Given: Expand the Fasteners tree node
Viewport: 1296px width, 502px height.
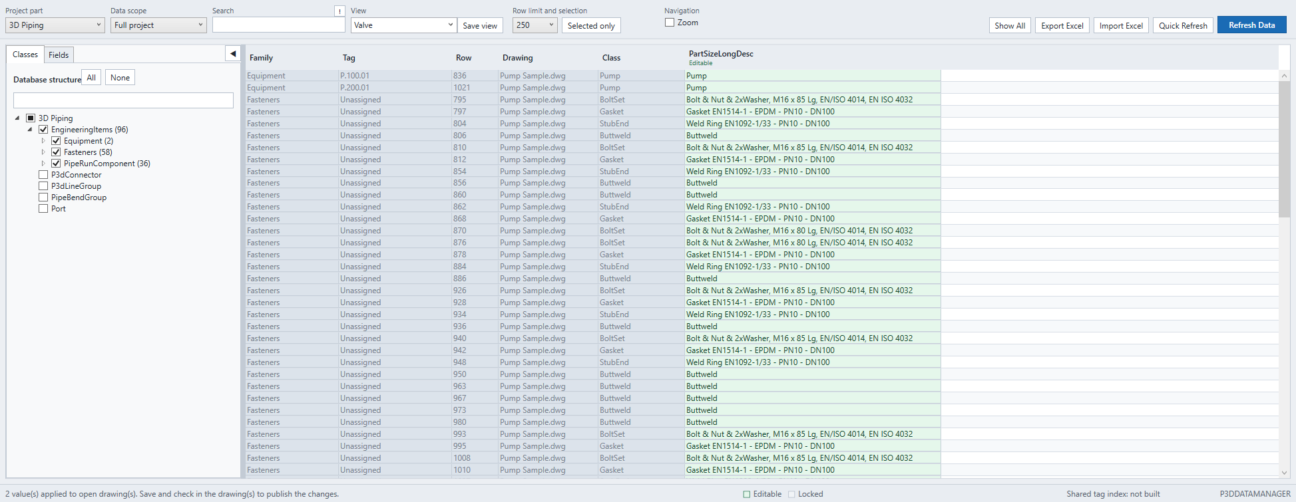Looking at the screenshot, I should click(43, 152).
